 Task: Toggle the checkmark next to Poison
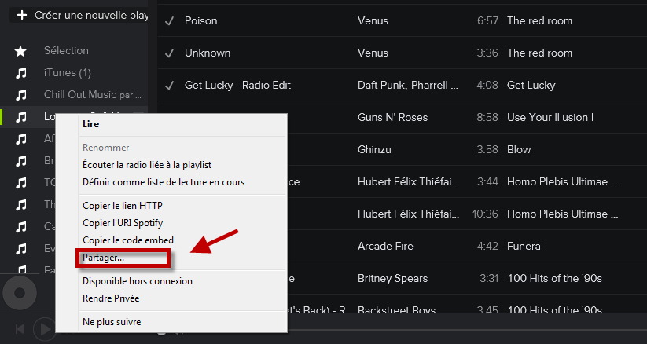(x=169, y=20)
